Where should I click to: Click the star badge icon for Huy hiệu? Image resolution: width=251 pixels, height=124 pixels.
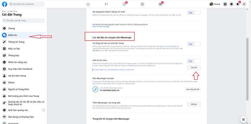(x=4, y=69)
